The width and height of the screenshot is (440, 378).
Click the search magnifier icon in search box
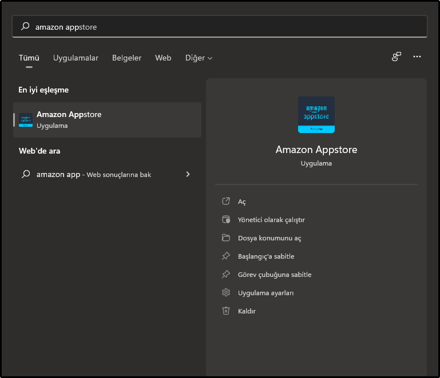(x=25, y=26)
